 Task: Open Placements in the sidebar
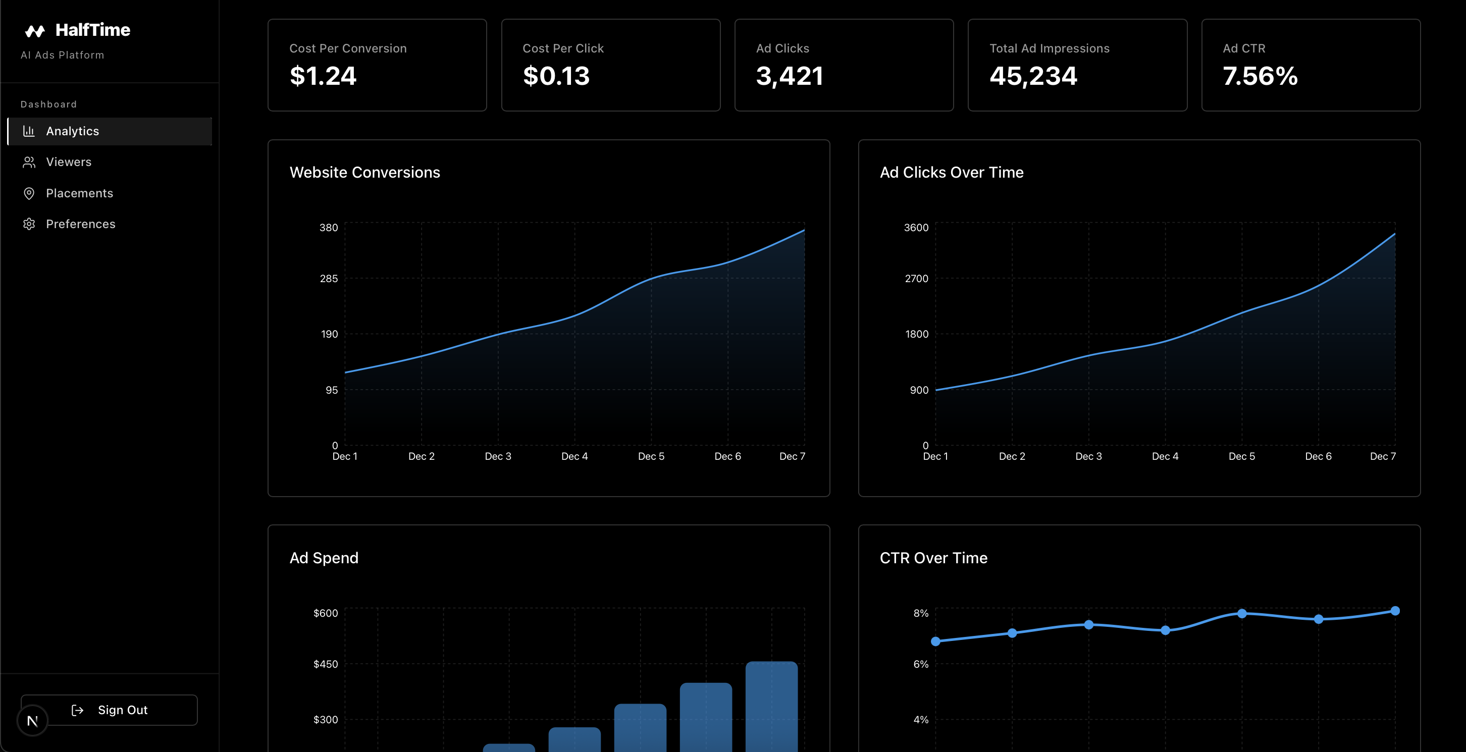tap(80, 193)
